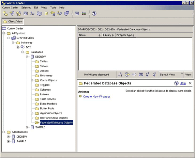The width and height of the screenshot is (195, 158).
Task: Expand SAMPLE database under Databases
Action: pos(27,127)
